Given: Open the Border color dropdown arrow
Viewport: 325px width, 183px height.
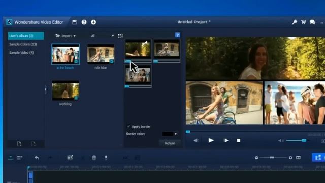Looking at the screenshot, I should coord(176,134).
